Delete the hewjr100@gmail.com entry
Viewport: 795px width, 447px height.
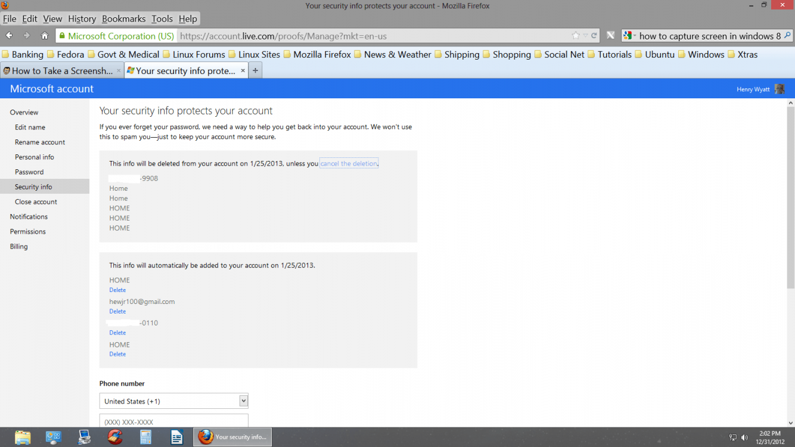coord(117,311)
